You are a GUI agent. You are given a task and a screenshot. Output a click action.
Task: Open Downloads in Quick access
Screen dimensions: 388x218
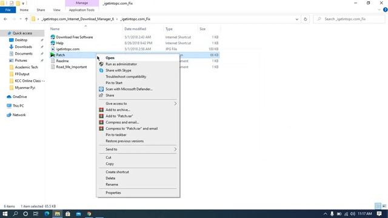point(23,47)
